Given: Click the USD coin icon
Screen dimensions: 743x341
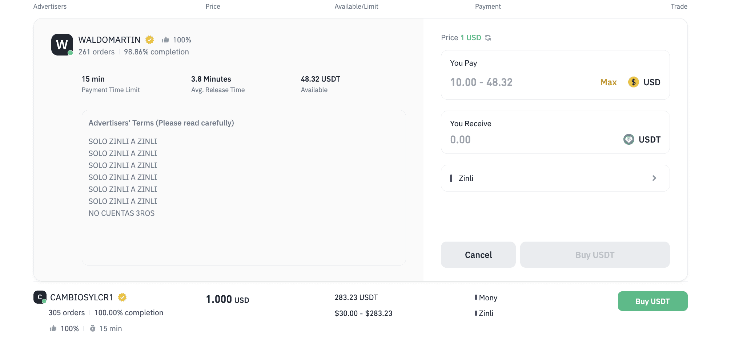Looking at the screenshot, I should coord(633,82).
